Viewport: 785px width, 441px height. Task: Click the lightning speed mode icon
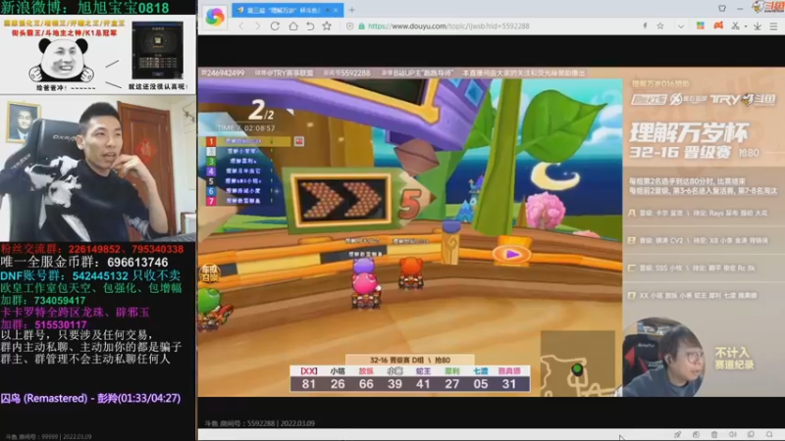[645, 26]
